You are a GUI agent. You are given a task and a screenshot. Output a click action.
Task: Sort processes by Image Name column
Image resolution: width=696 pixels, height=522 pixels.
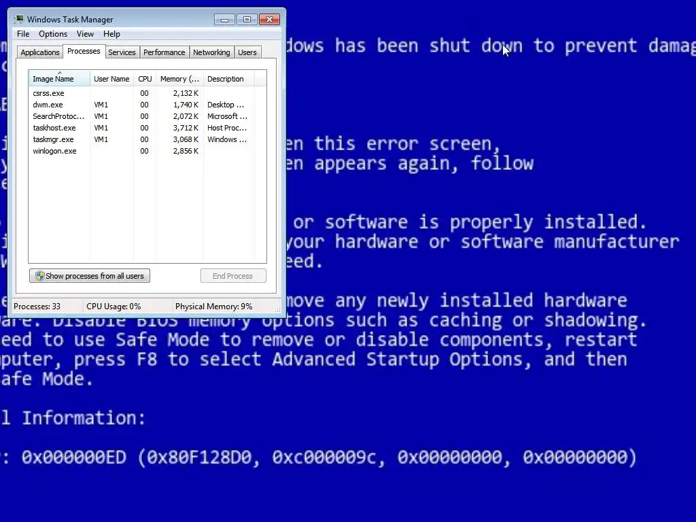pyautogui.click(x=60, y=79)
